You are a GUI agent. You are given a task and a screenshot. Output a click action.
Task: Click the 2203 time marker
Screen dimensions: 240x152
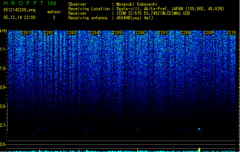71,32
